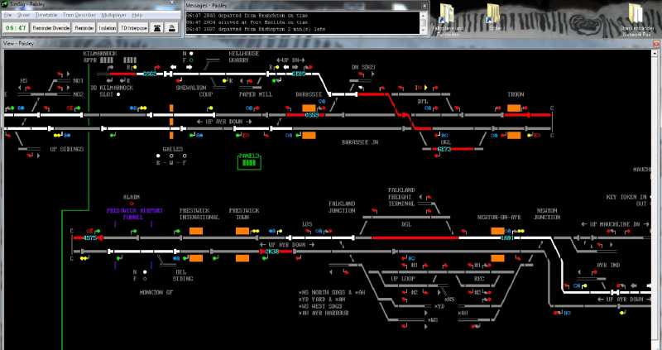The image size is (662, 350).
Task: Click the Messages window scroll-up arrow
Action: click(424, 15)
